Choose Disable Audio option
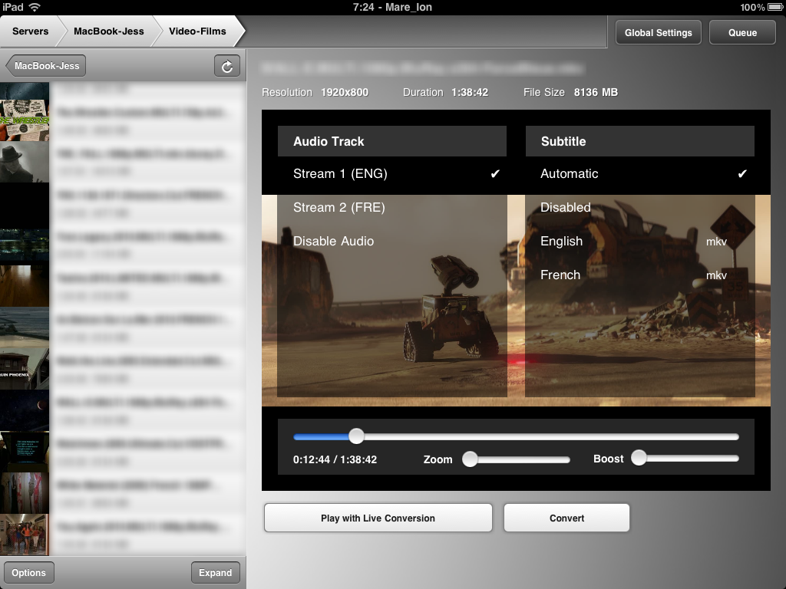Image resolution: width=786 pixels, height=589 pixels. click(392, 241)
